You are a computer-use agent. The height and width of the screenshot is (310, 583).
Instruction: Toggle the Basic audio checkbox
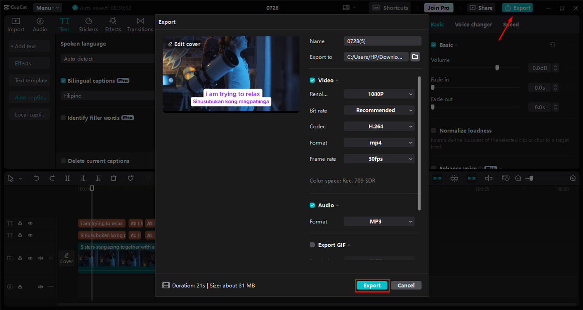pyautogui.click(x=434, y=45)
